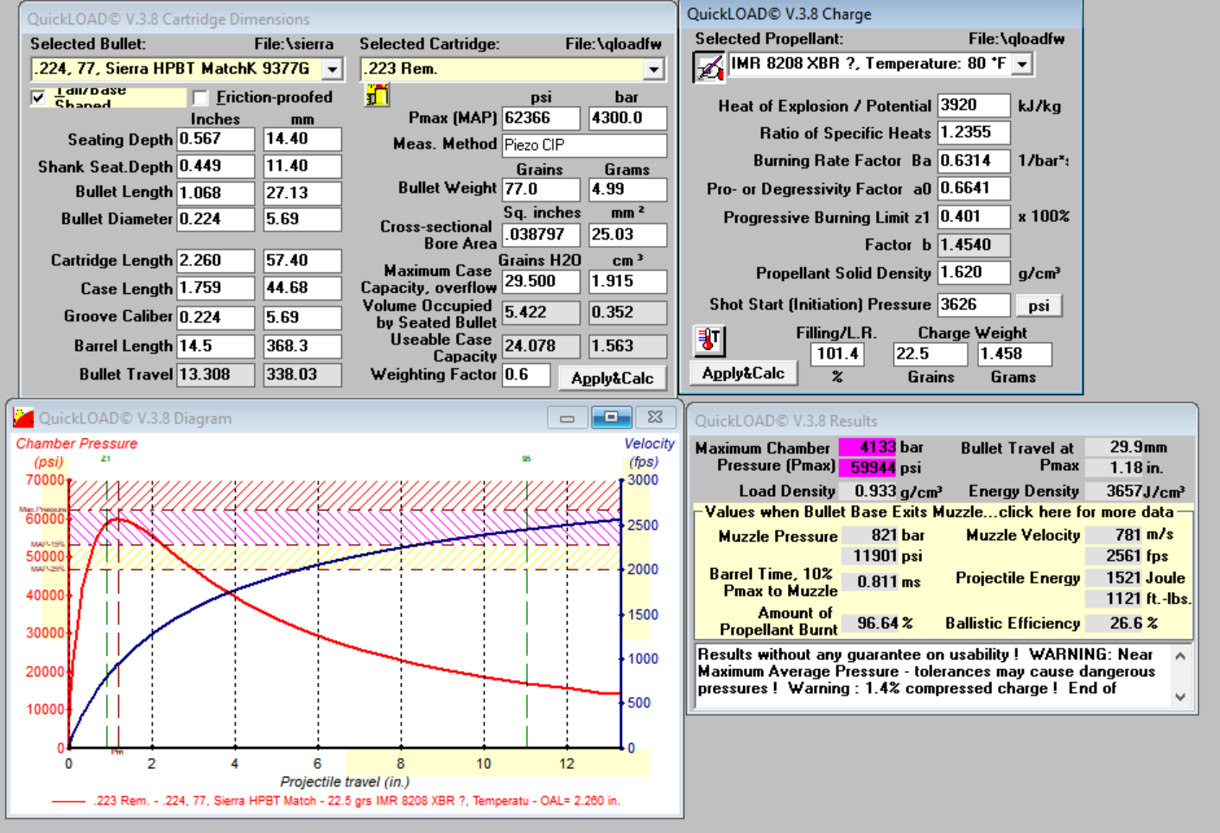Viewport: 1220px width, 833px height.
Task: Click the Degressivity Factor a0 field
Action: (x=975, y=188)
